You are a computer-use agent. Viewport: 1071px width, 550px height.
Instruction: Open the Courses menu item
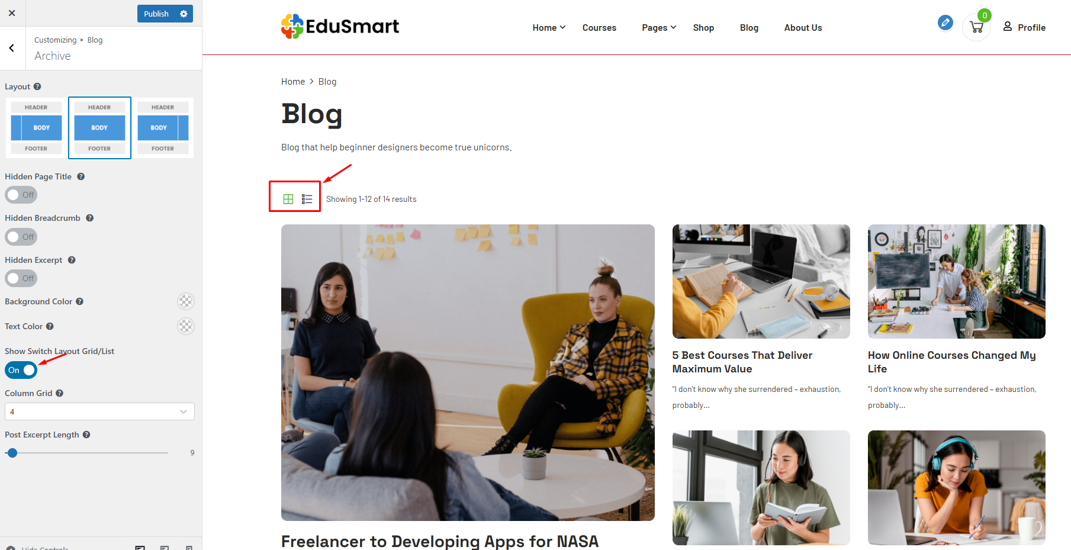(x=599, y=28)
